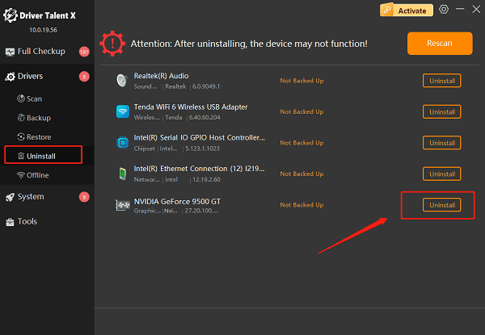Uninstall Intel Ethernet Connection driver

coord(441,174)
